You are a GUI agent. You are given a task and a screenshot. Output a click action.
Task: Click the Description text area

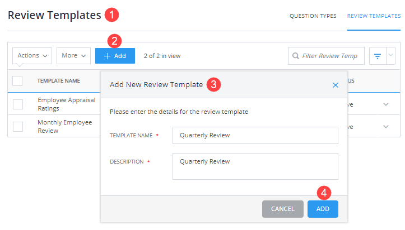pos(255,166)
